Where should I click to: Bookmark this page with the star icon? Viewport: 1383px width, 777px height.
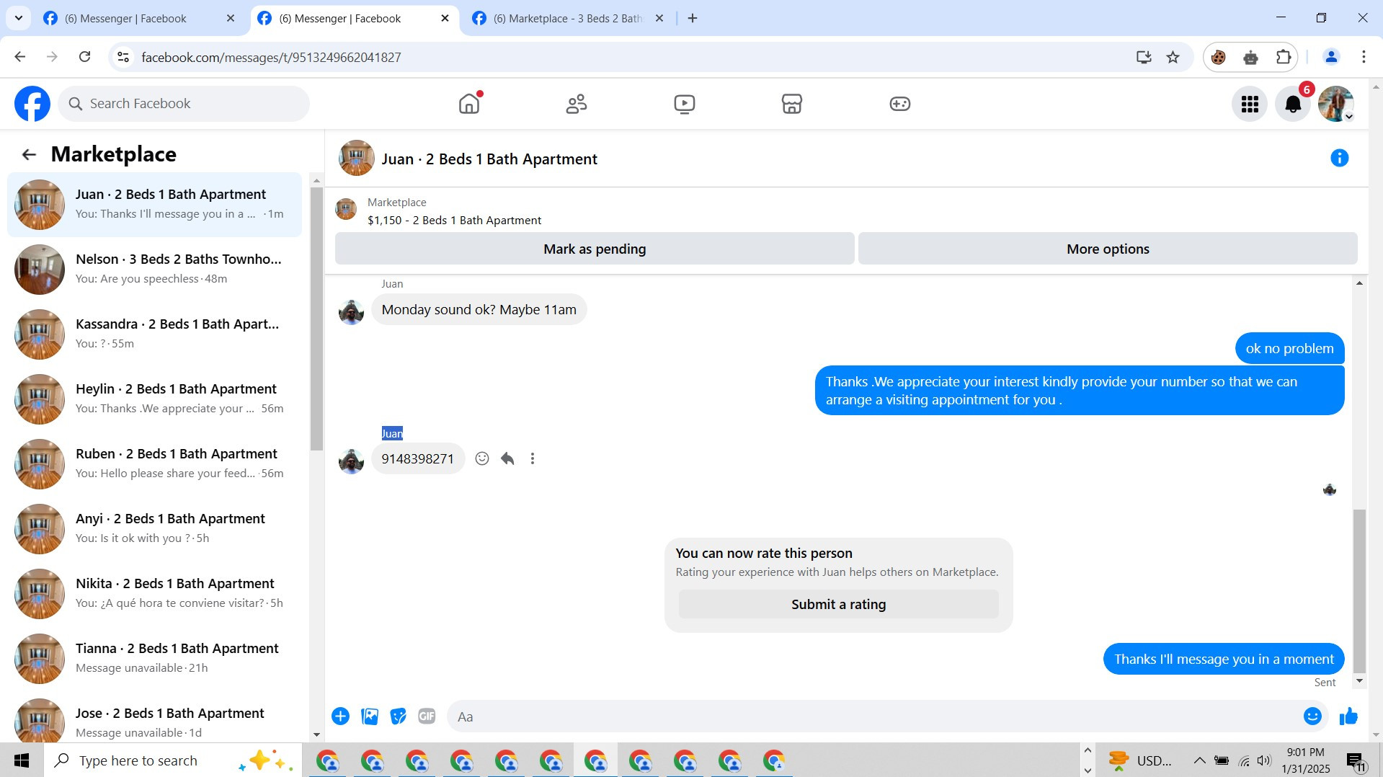(x=1173, y=57)
